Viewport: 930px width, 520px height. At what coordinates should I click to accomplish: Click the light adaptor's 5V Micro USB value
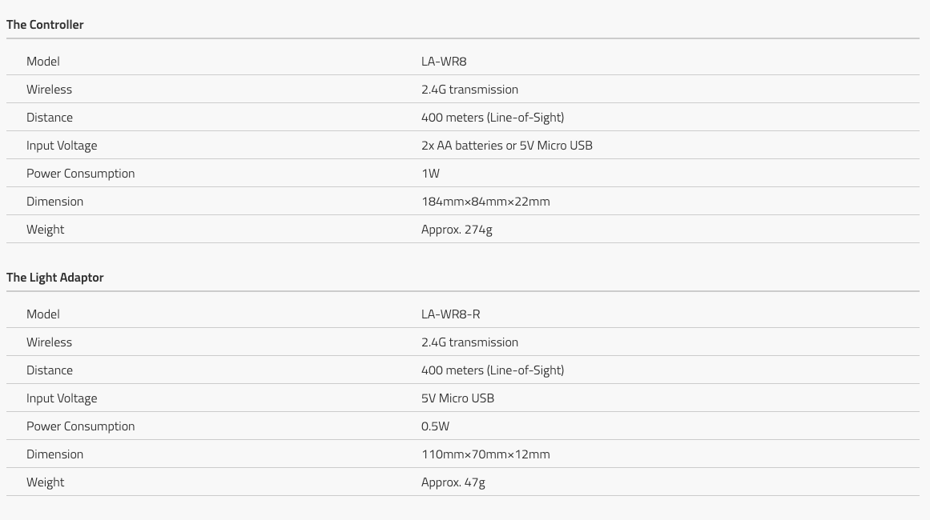[457, 398]
